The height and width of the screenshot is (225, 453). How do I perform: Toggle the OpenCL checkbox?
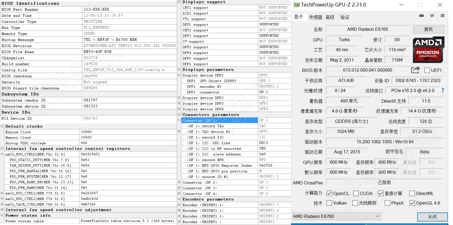point(329,194)
